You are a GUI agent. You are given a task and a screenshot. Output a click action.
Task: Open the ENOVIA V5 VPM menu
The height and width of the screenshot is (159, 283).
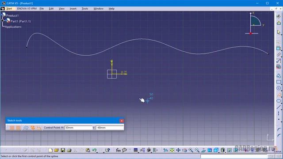tap(27, 9)
